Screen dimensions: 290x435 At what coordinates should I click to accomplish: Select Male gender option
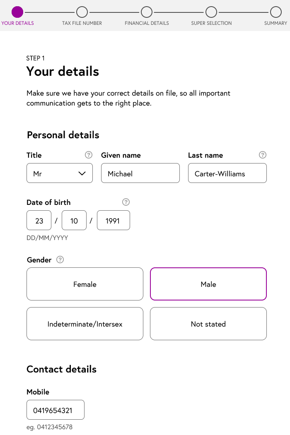208,284
